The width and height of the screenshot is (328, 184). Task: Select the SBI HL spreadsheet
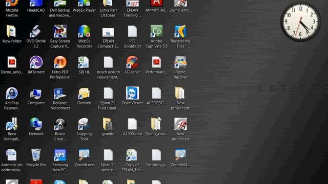tap(84, 65)
